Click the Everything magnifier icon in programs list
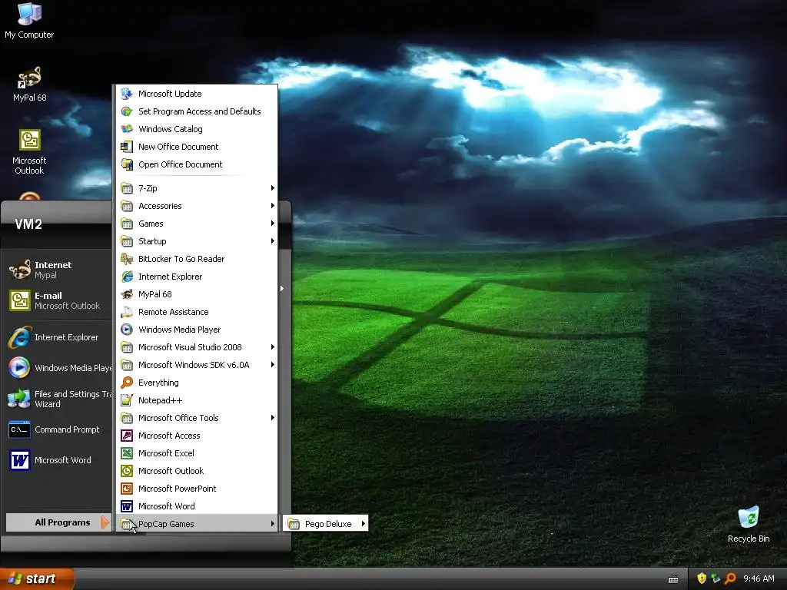This screenshot has width=787, height=590. pyautogui.click(x=127, y=383)
